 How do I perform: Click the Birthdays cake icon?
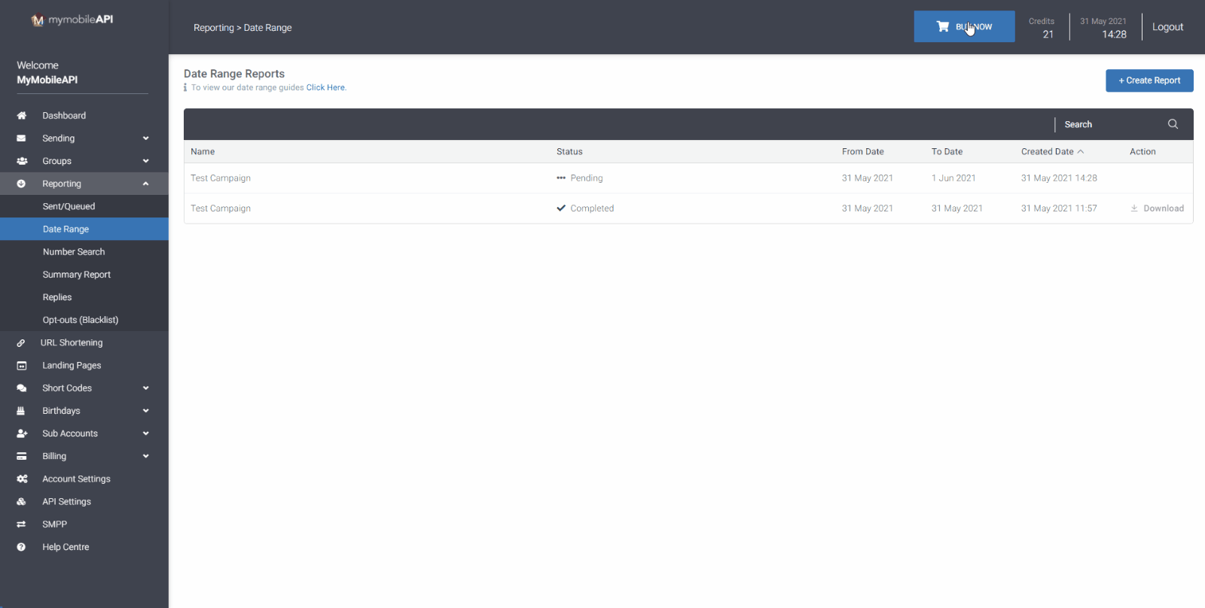tap(21, 411)
